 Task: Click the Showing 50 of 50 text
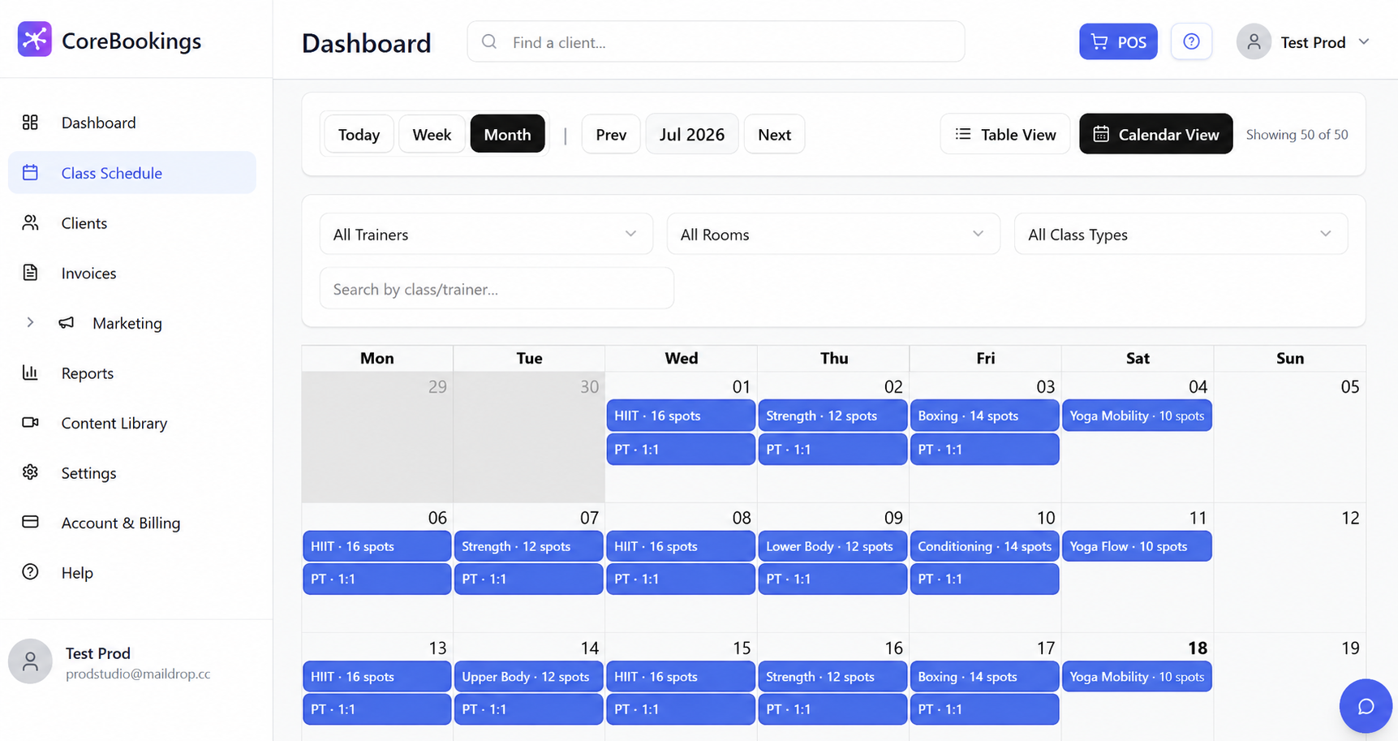tap(1297, 134)
